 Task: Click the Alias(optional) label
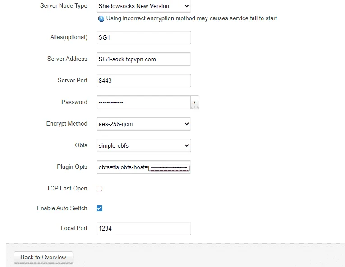(69, 37)
